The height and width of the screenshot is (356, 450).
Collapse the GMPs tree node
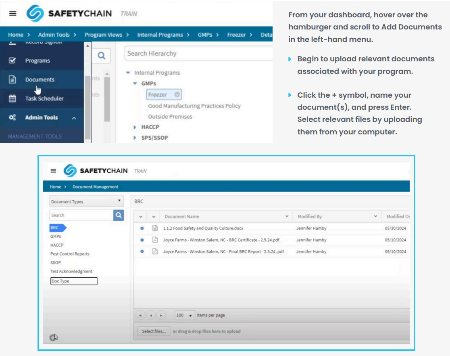[x=135, y=83]
